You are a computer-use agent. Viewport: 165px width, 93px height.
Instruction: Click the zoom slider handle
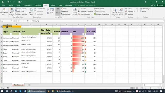(151, 88)
